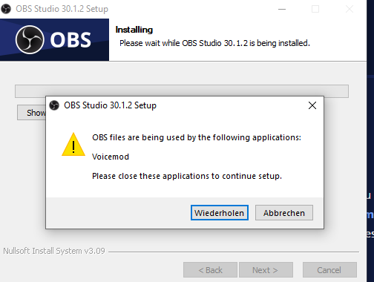The image size is (374, 282).
Task: Click the OBS icon in dialog title bar
Action: point(54,105)
